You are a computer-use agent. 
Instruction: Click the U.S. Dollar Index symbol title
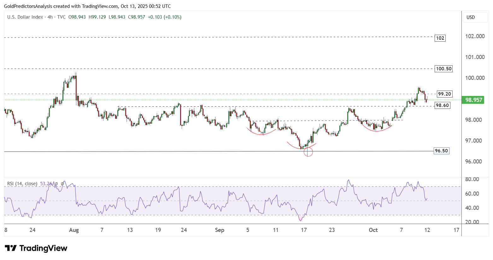pyautogui.click(x=25, y=17)
